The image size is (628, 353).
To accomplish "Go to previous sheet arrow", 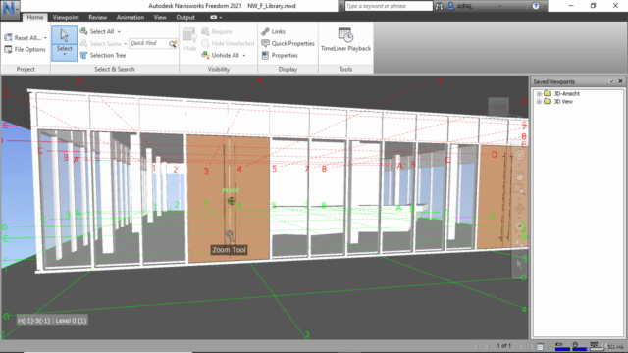I will (x=487, y=346).
